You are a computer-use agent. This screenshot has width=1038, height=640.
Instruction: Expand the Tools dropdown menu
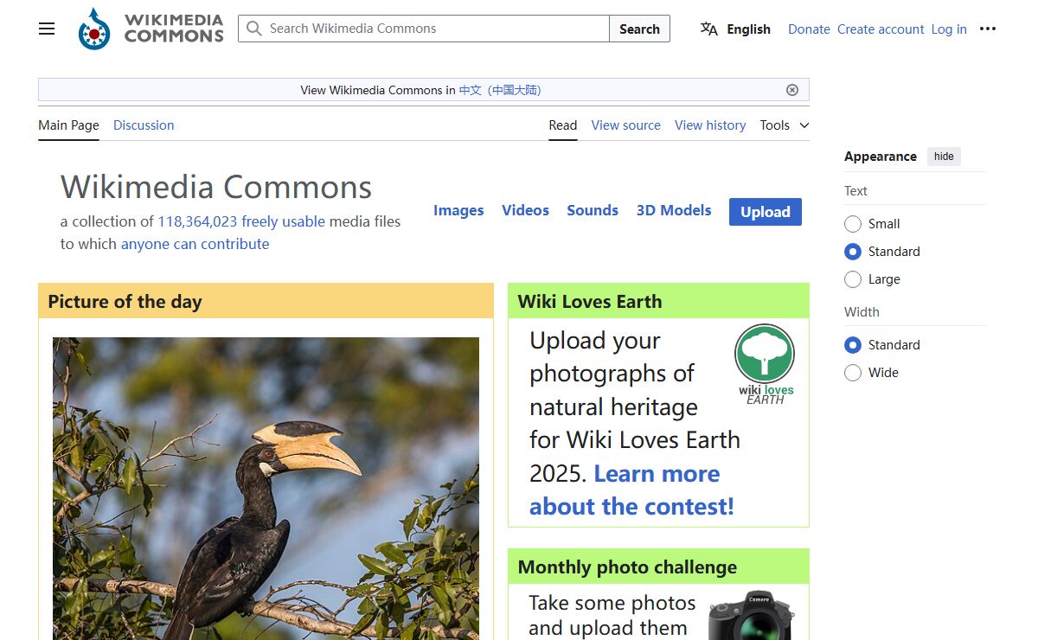coord(785,125)
